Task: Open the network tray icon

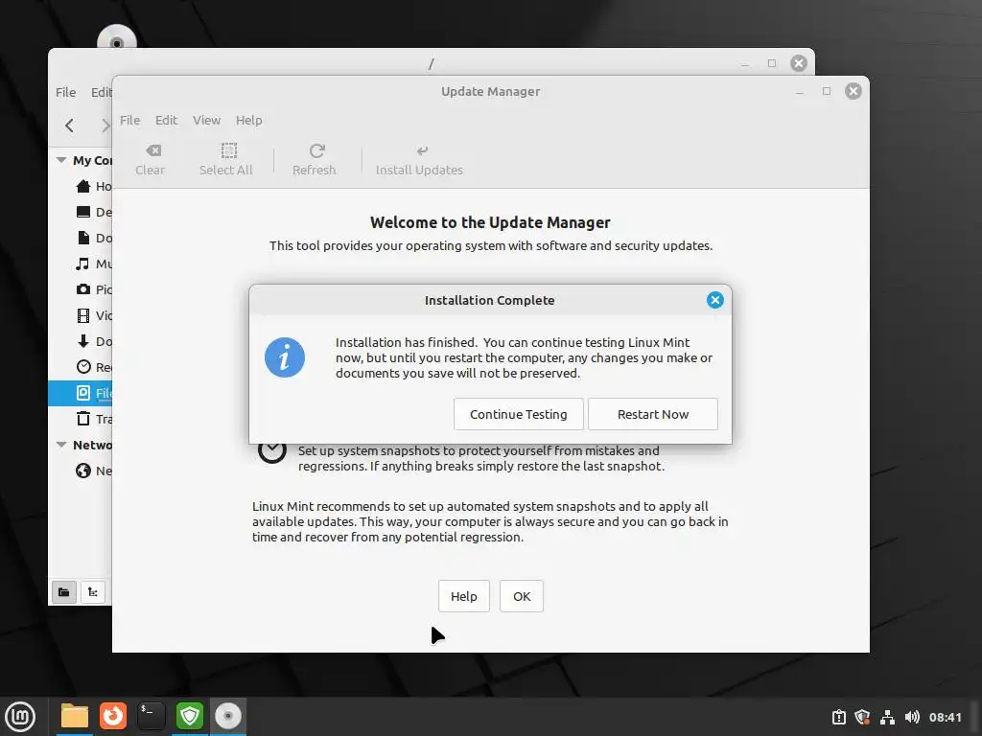Action: coord(887,717)
